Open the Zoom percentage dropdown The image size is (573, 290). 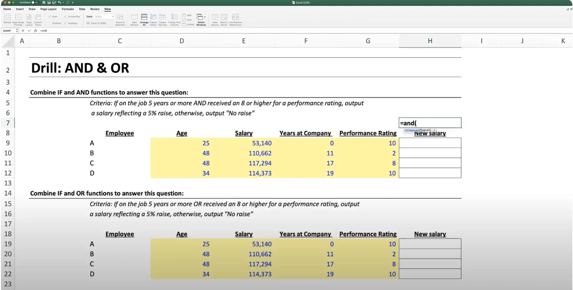tap(113, 17)
